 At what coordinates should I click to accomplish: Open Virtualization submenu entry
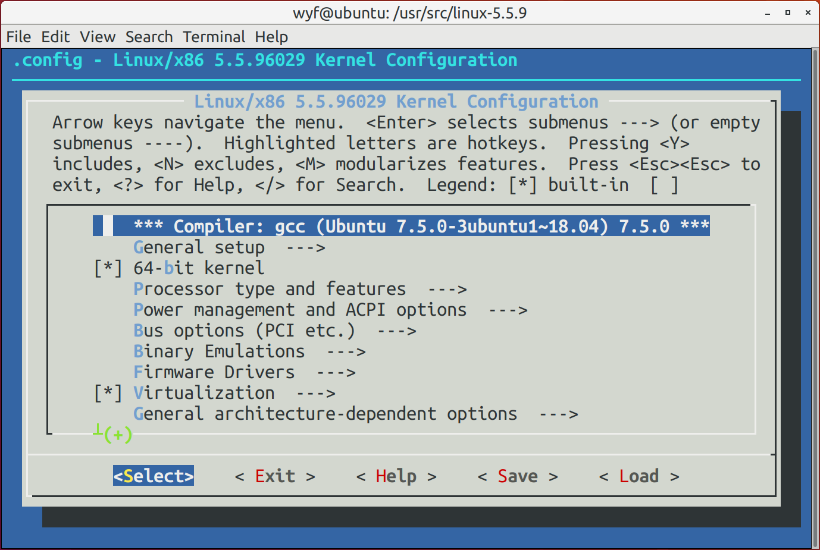(x=204, y=393)
